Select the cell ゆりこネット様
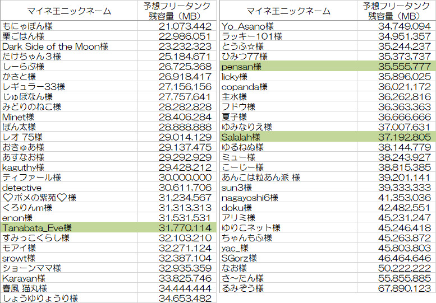The width and height of the screenshot is (436, 303). 288,227
